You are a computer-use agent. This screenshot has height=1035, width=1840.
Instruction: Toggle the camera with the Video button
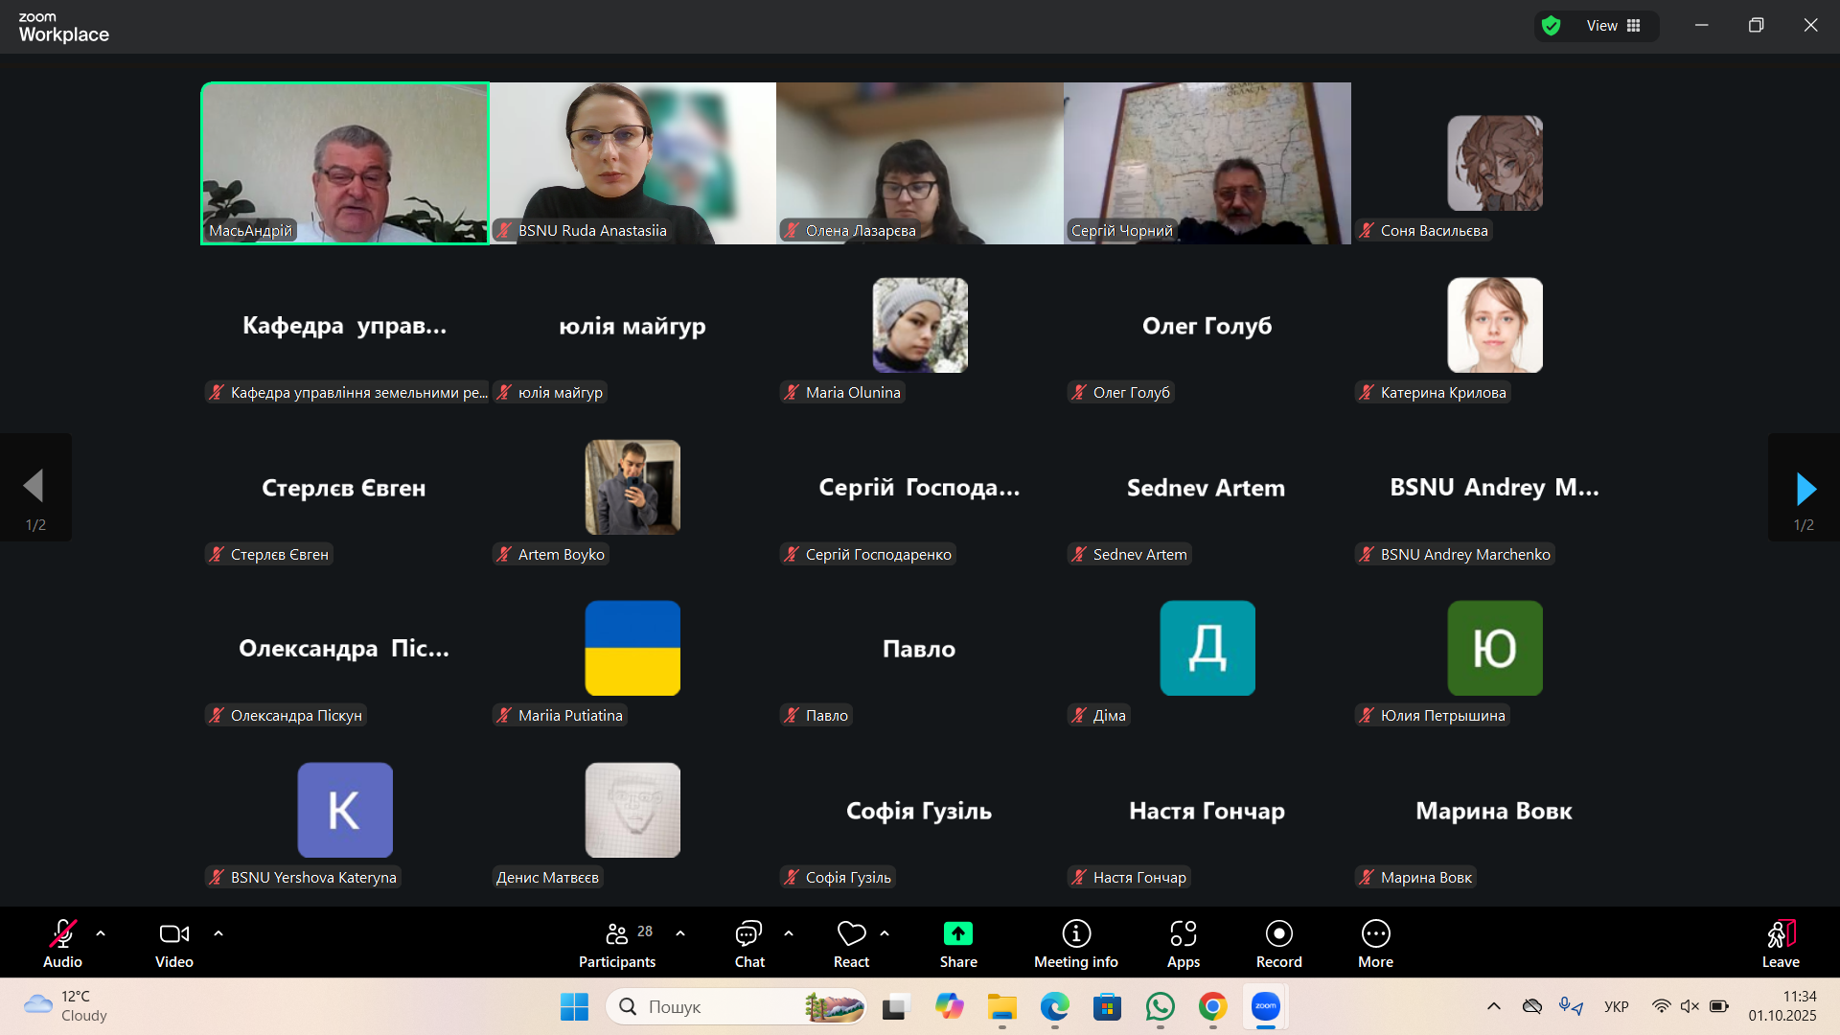173,944
